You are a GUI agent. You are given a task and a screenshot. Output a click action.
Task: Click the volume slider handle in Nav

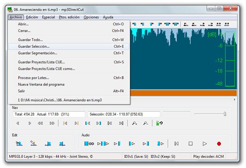click(x=225, y=114)
